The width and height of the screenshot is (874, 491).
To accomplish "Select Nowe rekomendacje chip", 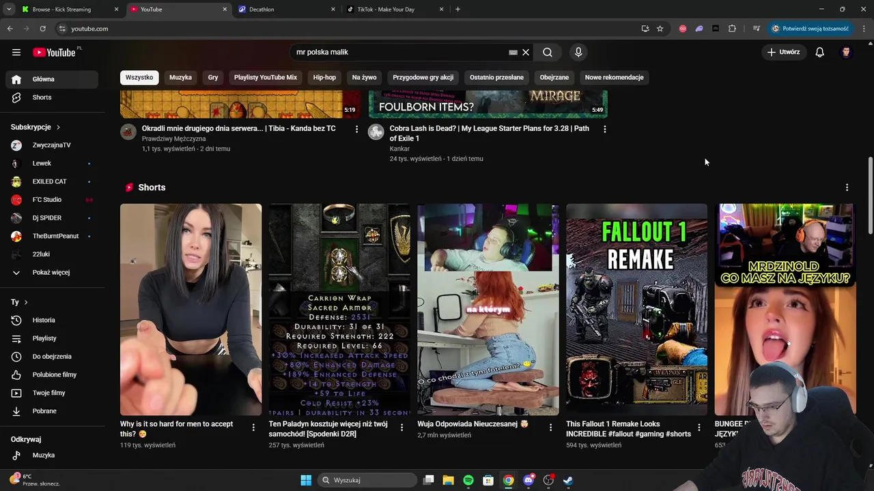I will [615, 77].
